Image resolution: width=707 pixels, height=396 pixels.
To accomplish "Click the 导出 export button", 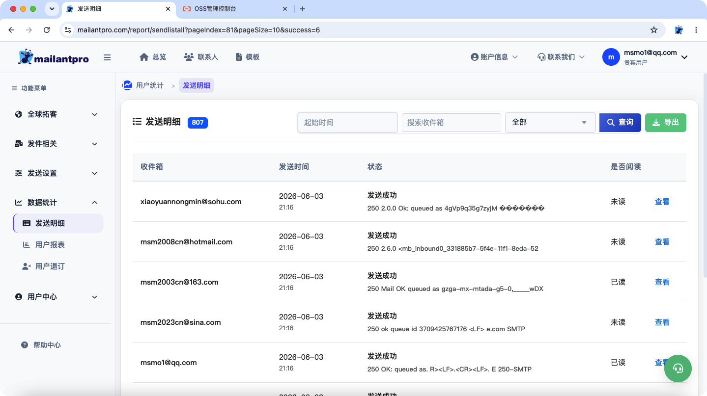I will pos(666,123).
